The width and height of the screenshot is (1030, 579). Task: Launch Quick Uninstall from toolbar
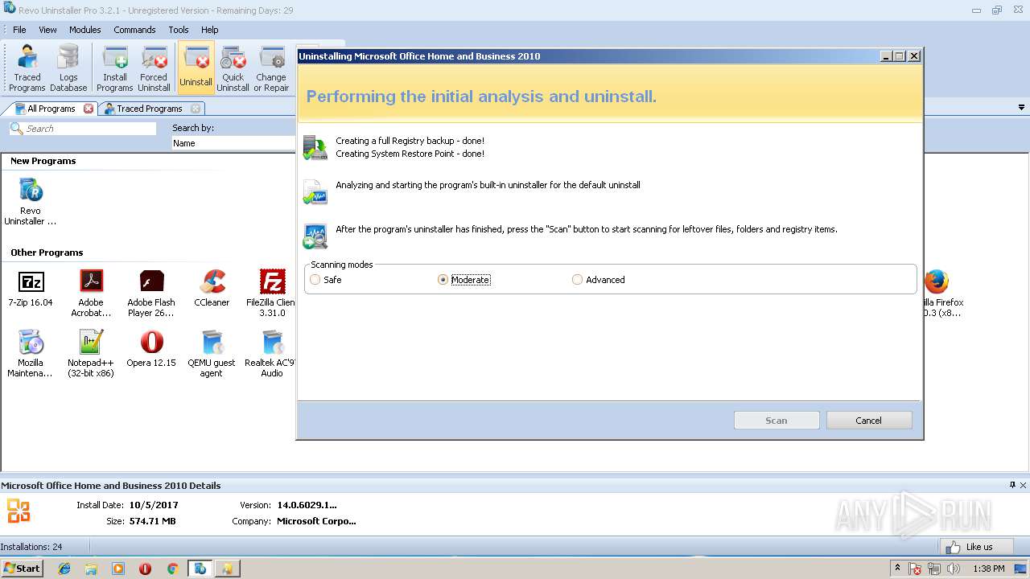pos(233,68)
